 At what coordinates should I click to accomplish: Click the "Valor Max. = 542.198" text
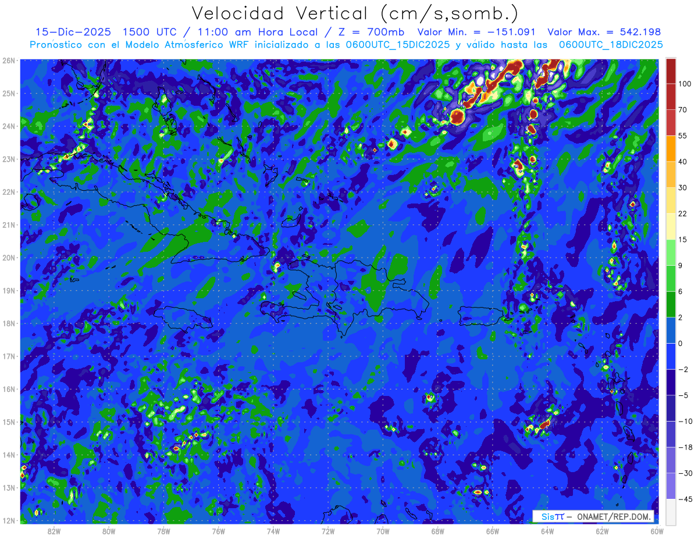[x=604, y=32]
